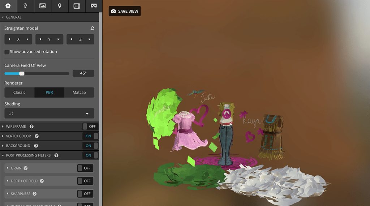Rotate model left on Z axis
Viewport: 370px width, 206px height.
[71, 39]
